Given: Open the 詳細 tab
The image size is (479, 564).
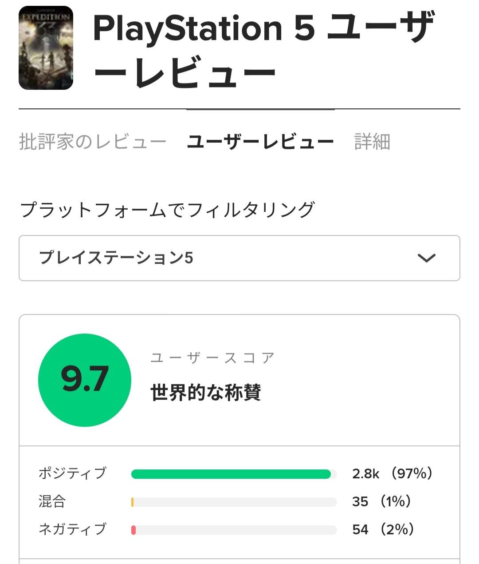Looking at the screenshot, I should (x=372, y=142).
